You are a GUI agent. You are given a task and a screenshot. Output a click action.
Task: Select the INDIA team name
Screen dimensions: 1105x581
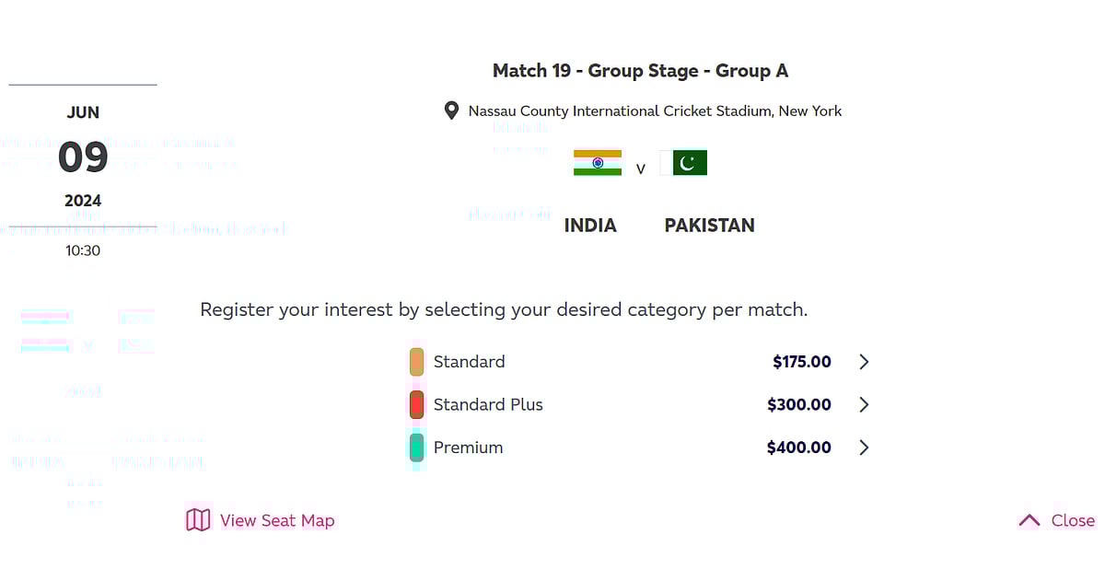(590, 225)
